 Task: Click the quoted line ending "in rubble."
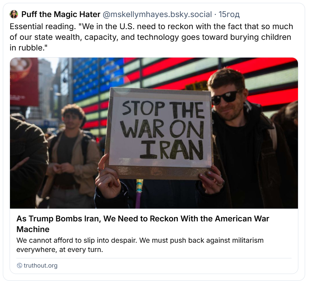(x=28, y=47)
